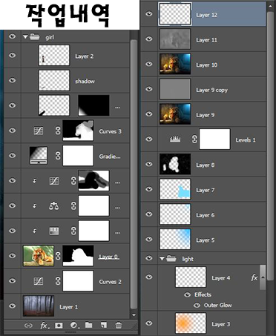Select the Layer 9 thumbnail
This screenshot has height=336, width=276.
(x=175, y=114)
